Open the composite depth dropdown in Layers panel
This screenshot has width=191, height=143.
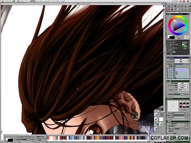click(x=182, y=62)
